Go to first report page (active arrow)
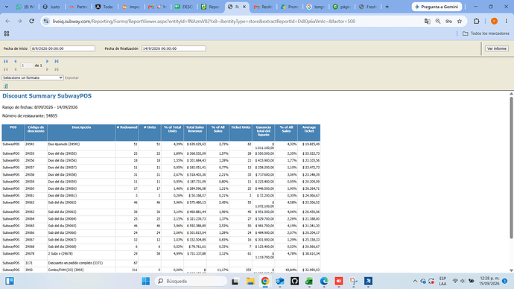Screen dimensions: 514x289 [5, 61]
